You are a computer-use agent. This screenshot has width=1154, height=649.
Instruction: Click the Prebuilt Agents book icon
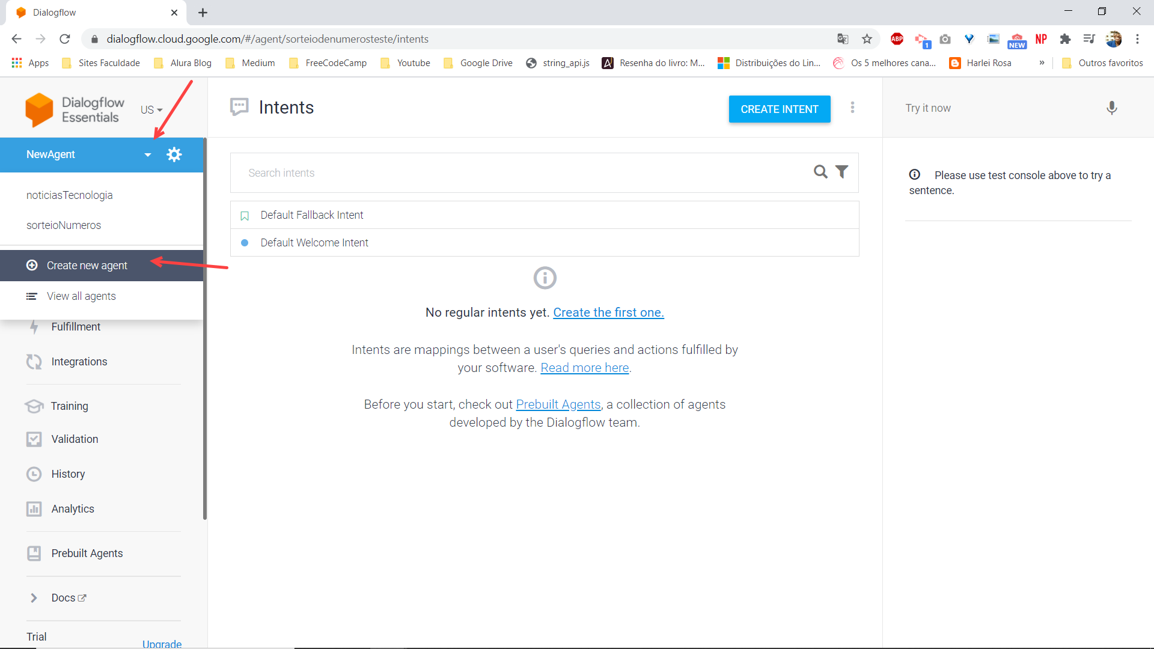click(34, 553)
